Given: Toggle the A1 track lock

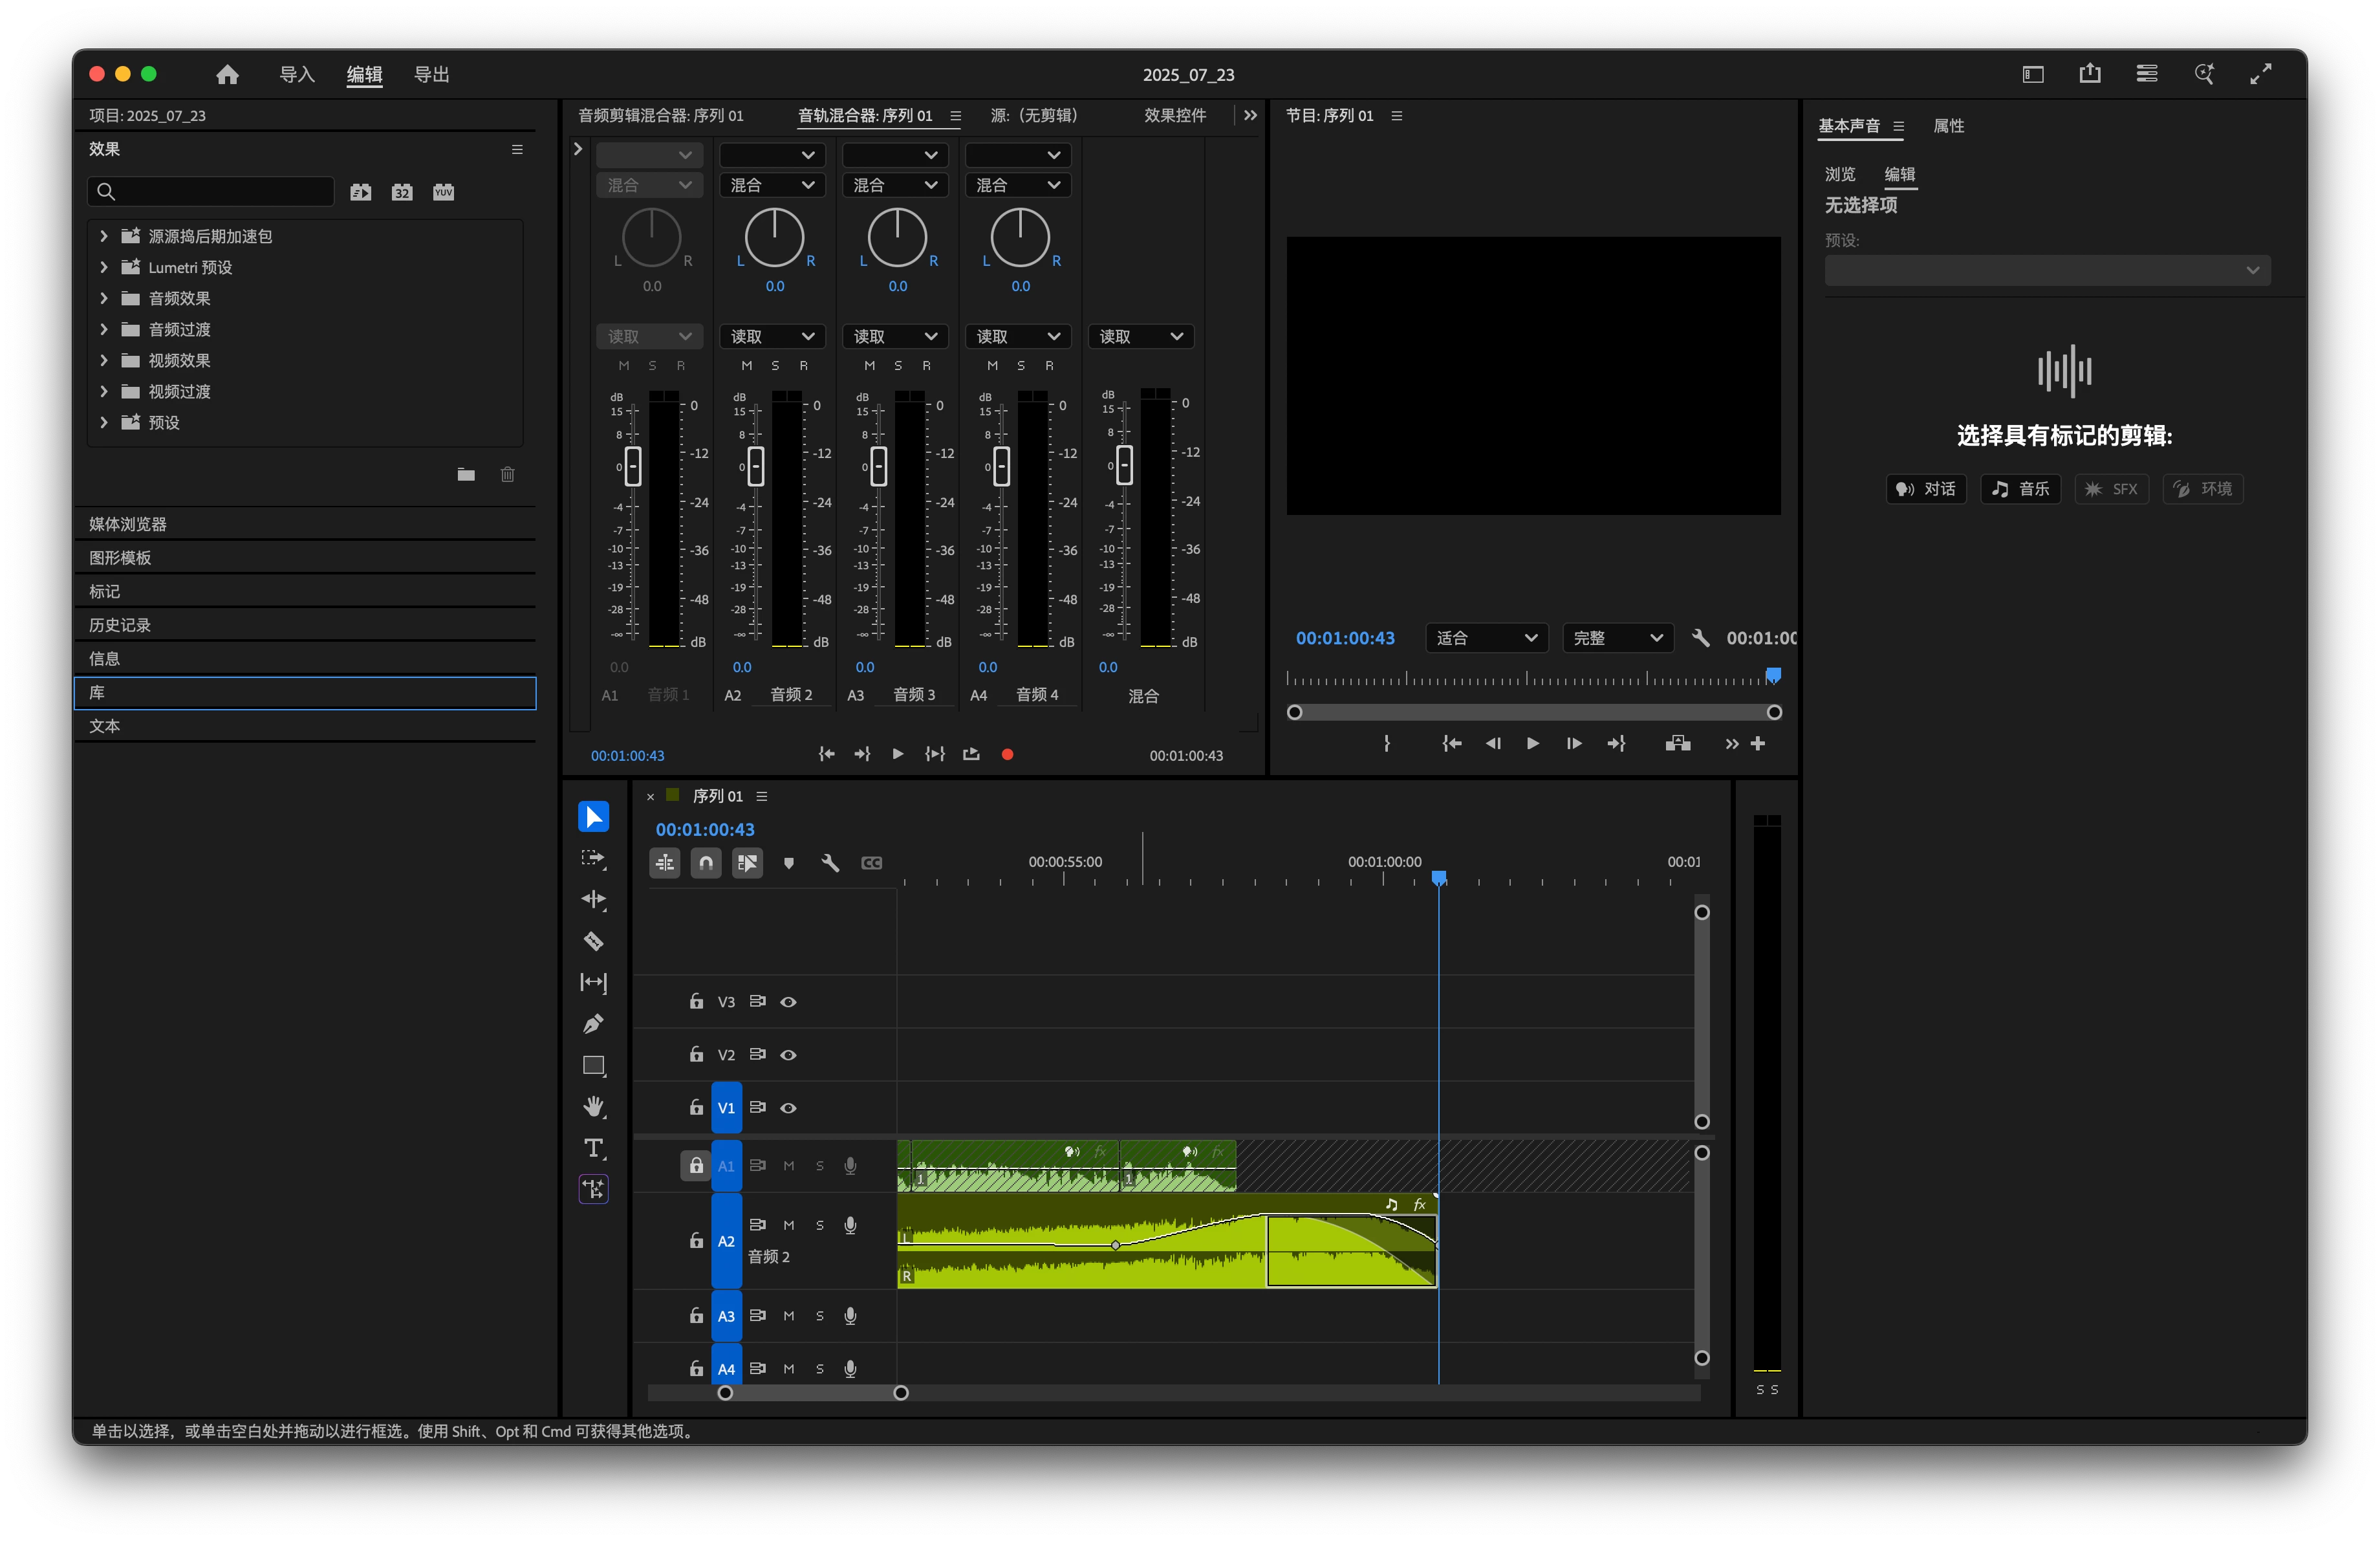Looking at the screenshot, I should click(x=696, y=1165).
